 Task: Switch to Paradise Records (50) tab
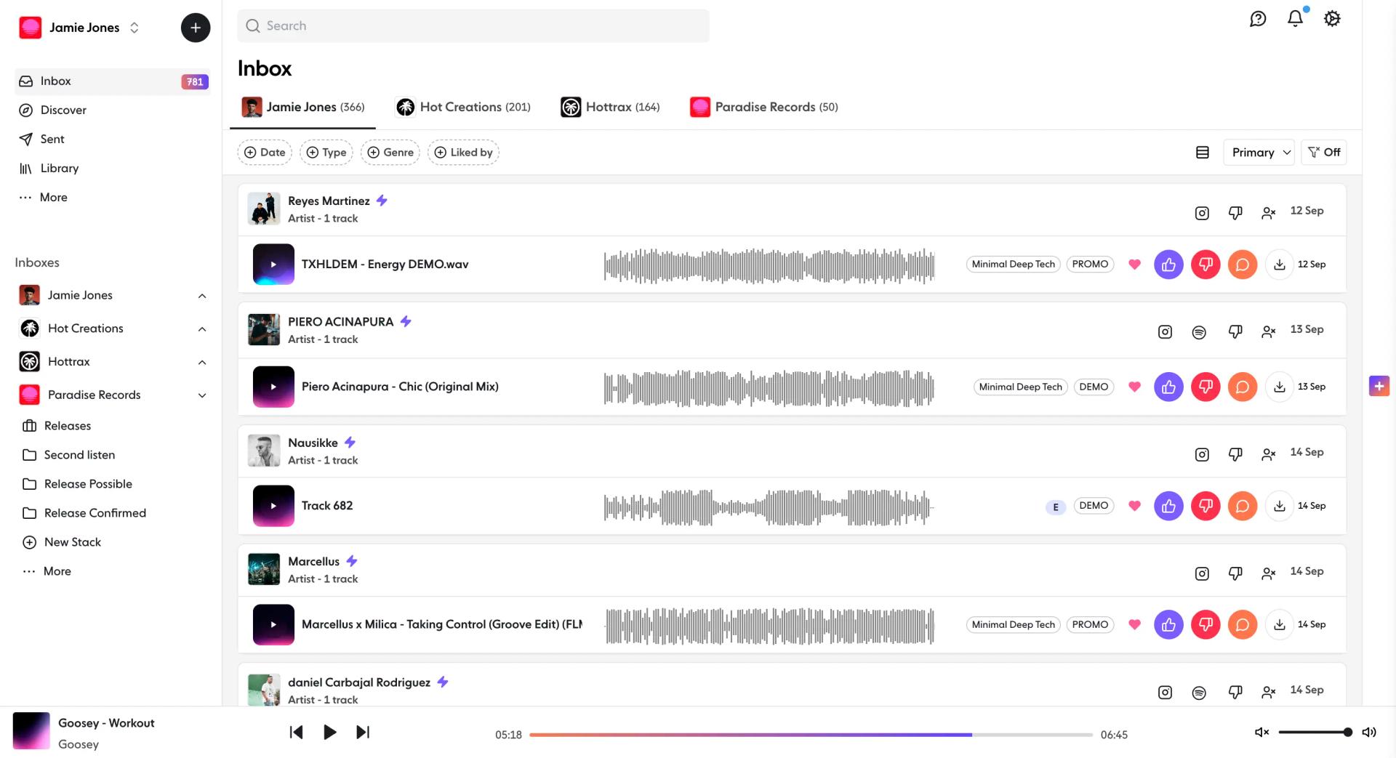764,108
